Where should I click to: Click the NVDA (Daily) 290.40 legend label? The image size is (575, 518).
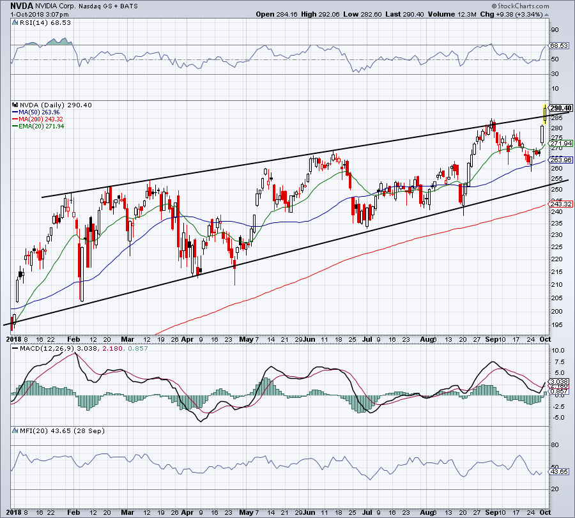coord(56,105)
